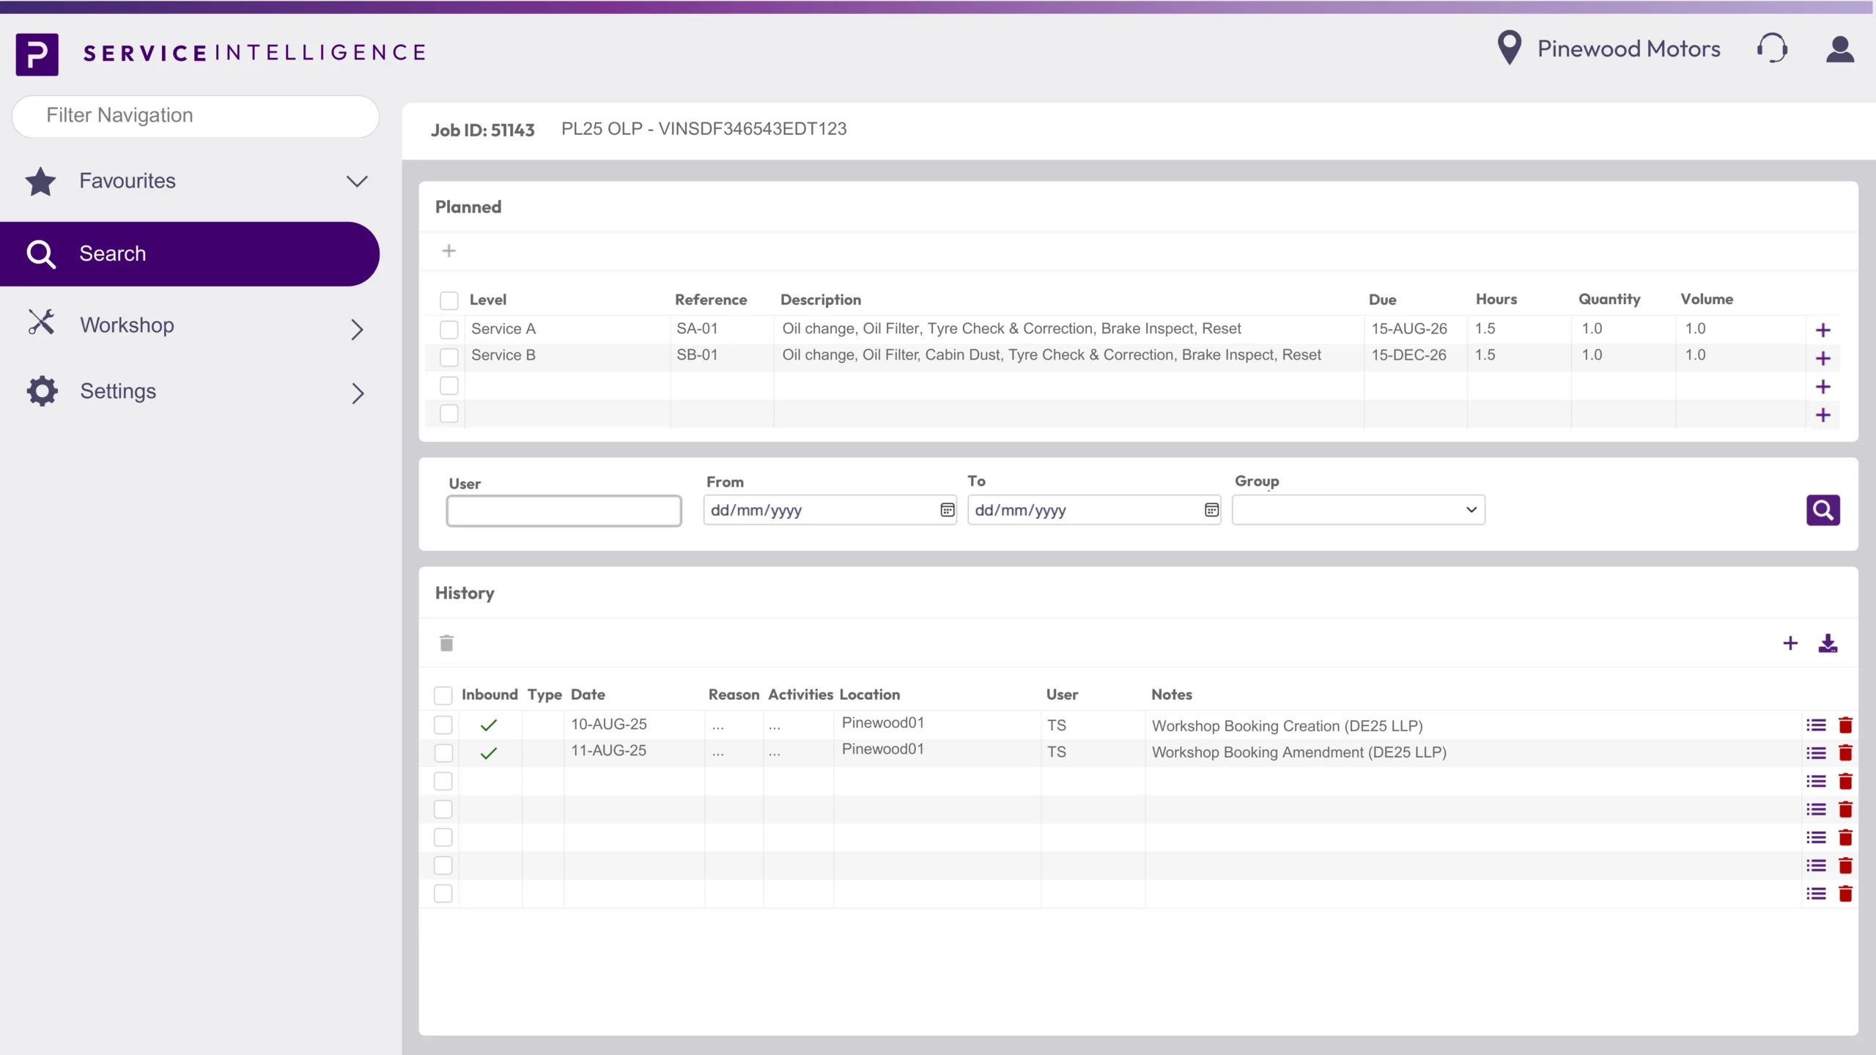This screenshot has width=1876, height=1055.
Task: Click the Notes column header
Action: (1171, 695)
